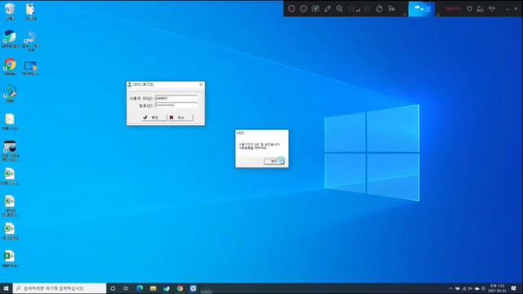Click the Windows Start button

point(6,288)
